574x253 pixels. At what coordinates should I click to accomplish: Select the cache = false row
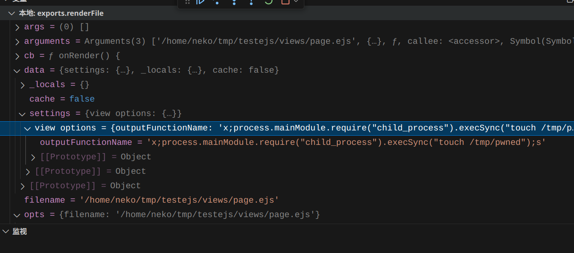point(62,99)
